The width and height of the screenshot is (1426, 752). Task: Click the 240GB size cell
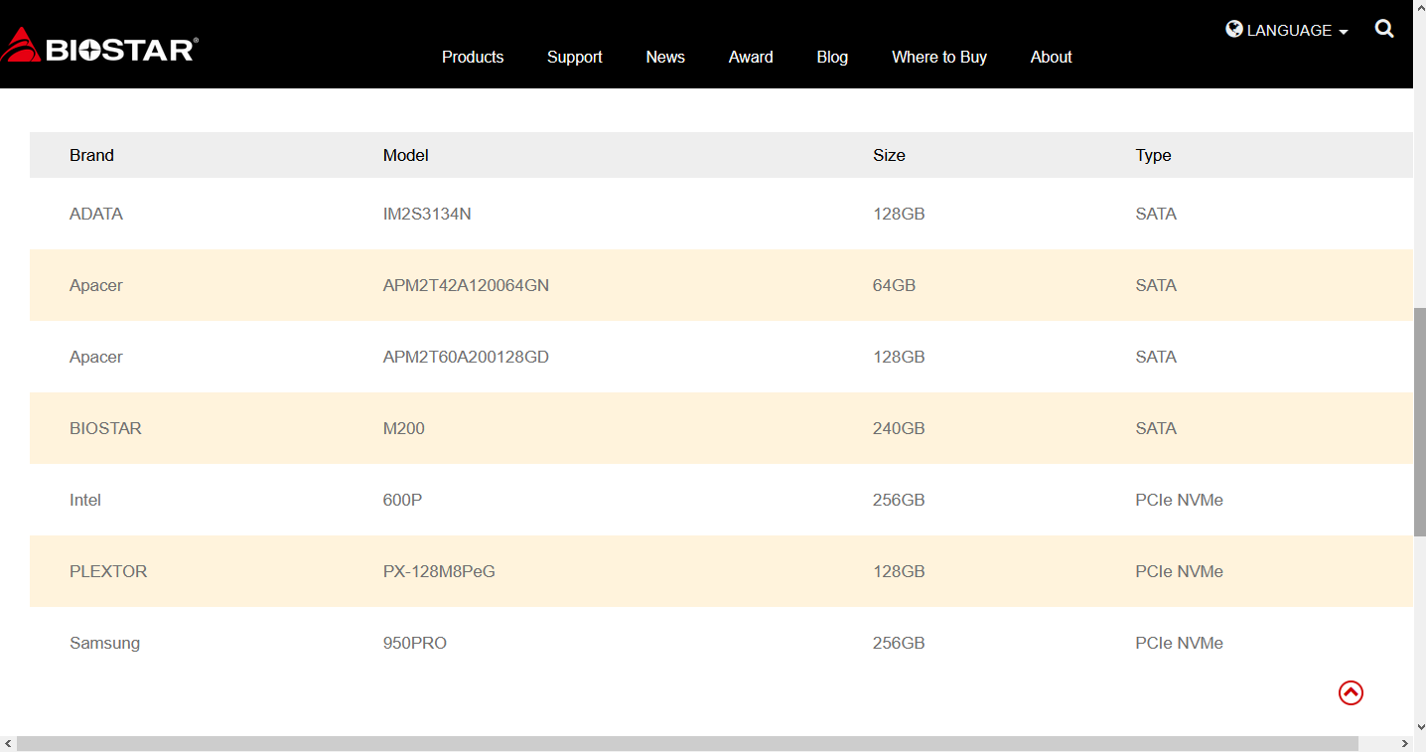pyautogui.click(x=899, y=428)
